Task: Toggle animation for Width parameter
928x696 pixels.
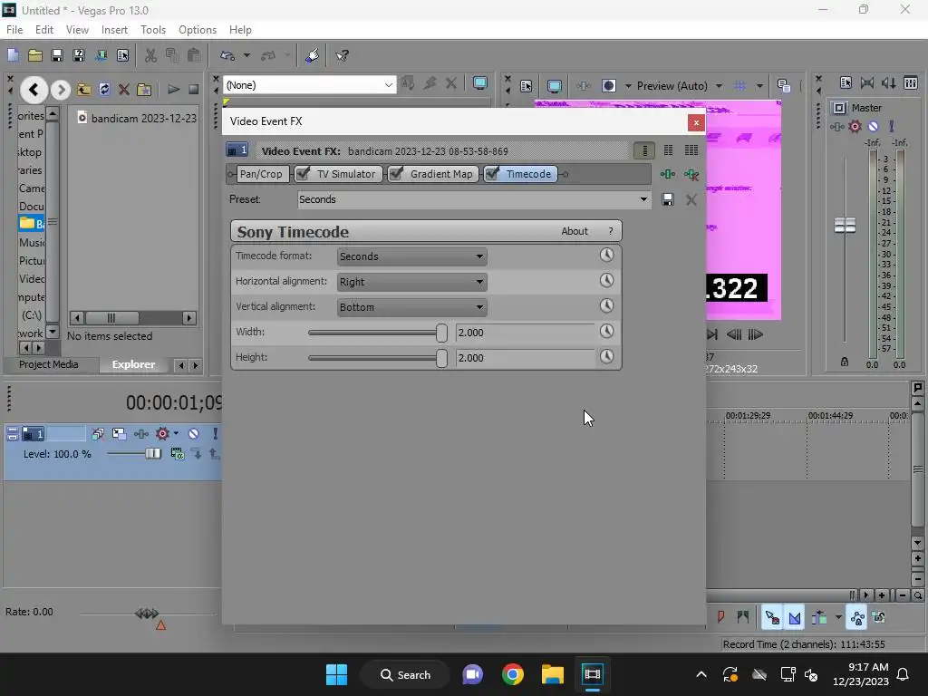Action: coord(606,332)
